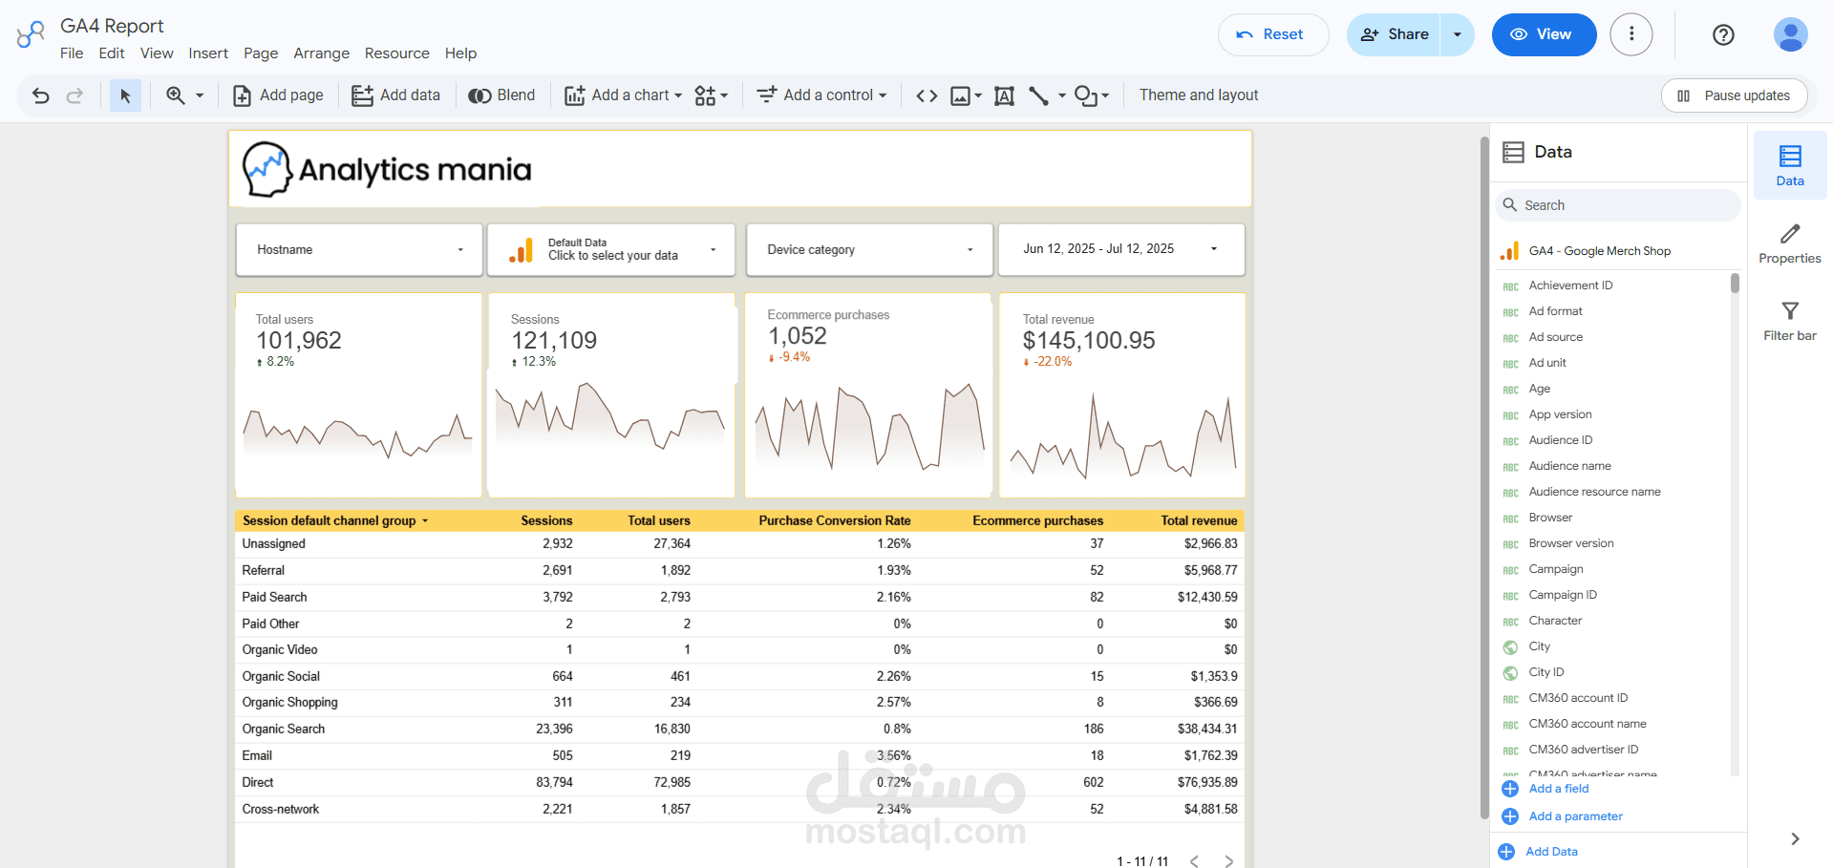Viewport: 1833px width, 868px height.
Task: Select the Ecommerce purchases scorecard
Action: tap(868, 395)
